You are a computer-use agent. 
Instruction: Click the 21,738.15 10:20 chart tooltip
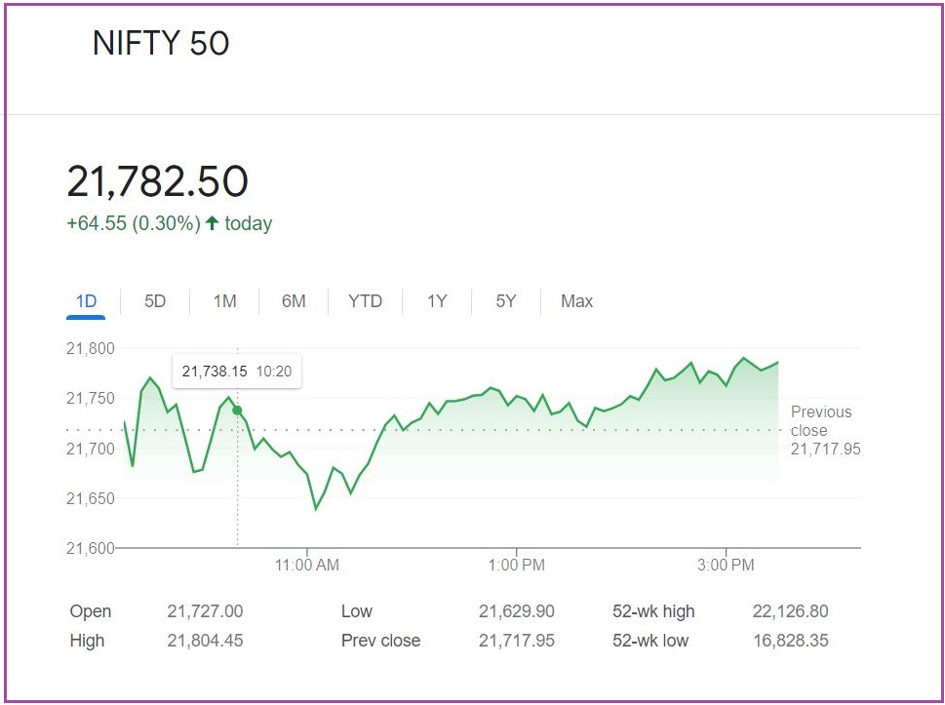pyautogui.click(x=237, y=372)
